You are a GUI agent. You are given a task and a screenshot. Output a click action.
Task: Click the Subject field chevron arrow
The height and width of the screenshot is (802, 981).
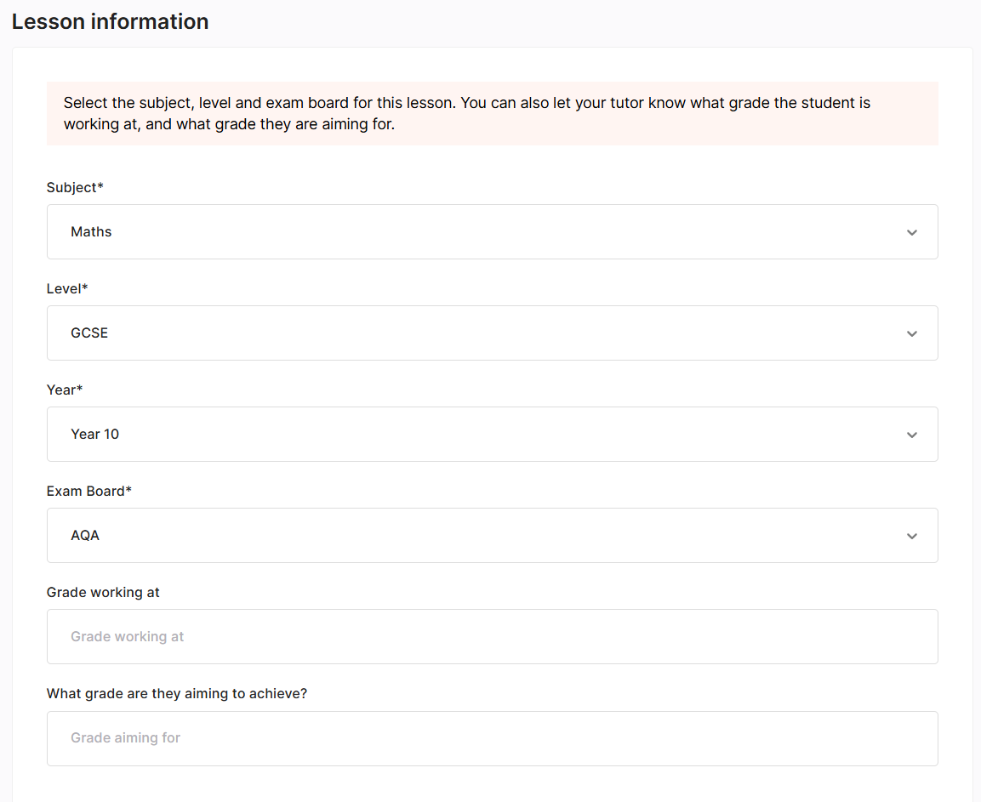(x=911, y=232)
